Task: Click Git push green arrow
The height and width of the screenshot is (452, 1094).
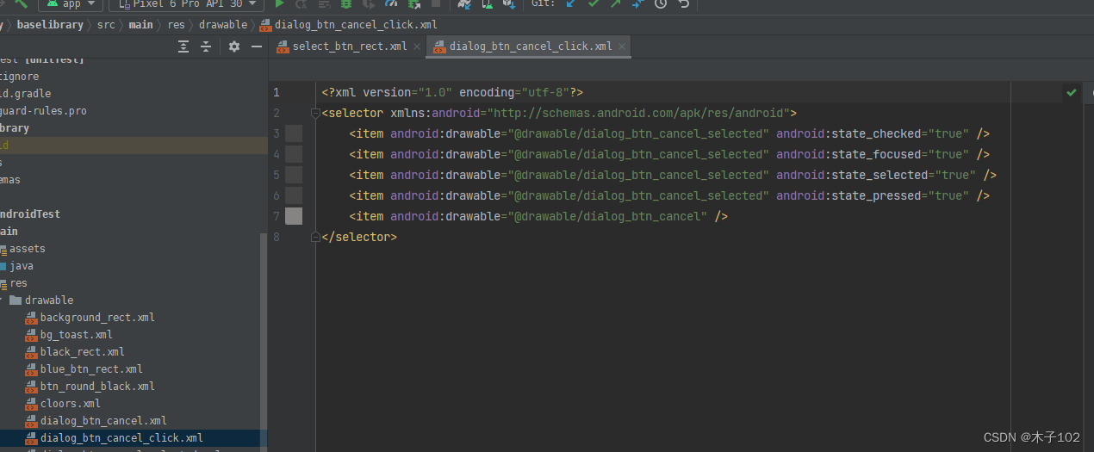Action: [615, 4]
